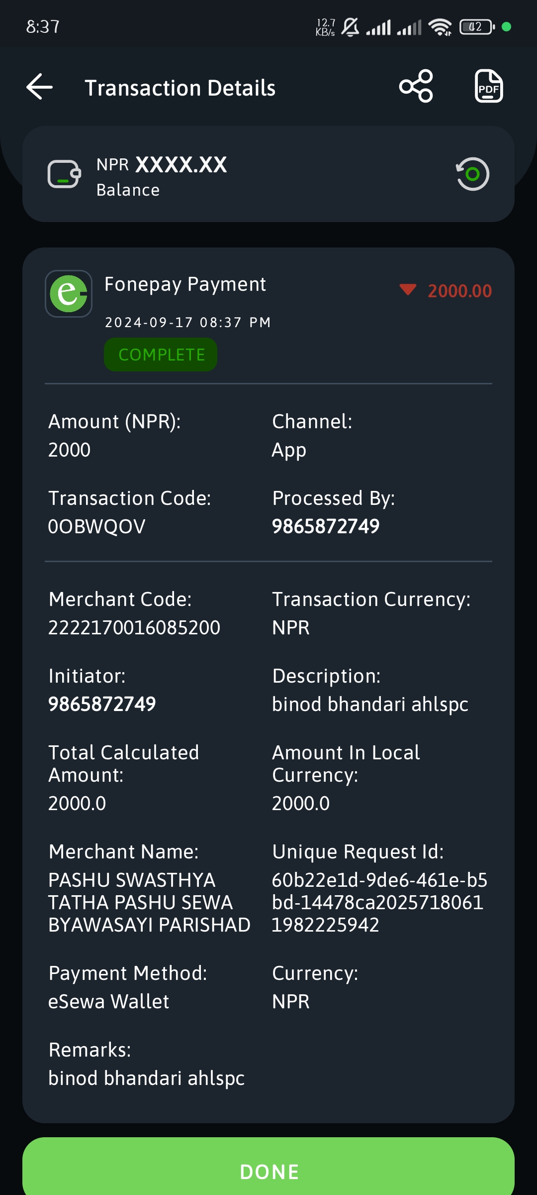This screenshot has width=537, height=1195.
Task: Refresh balance with the circular reload icon
Action: [x=472, y=174]
